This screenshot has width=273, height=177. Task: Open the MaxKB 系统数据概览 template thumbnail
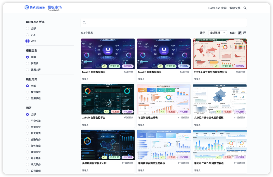[107, 53]
